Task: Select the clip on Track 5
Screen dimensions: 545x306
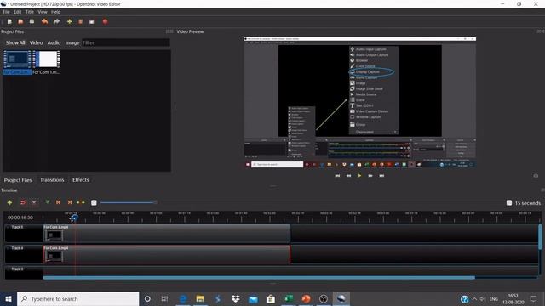Action: 167,233
